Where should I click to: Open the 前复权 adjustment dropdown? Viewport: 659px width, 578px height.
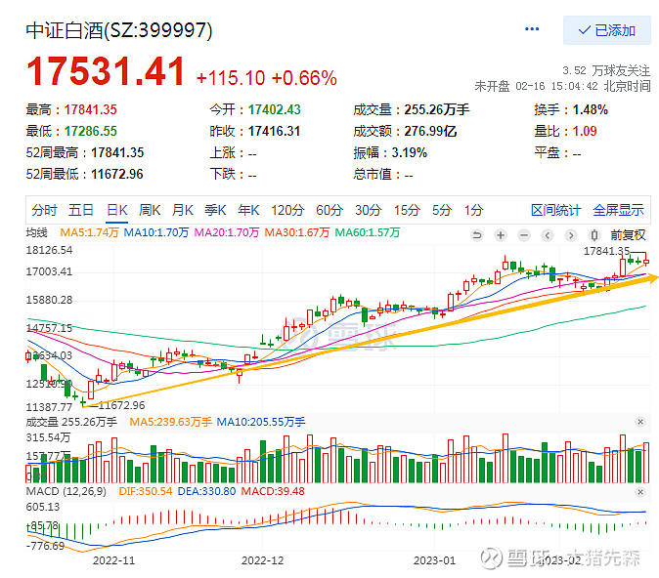pyautogui.click(x=628, y=235)
